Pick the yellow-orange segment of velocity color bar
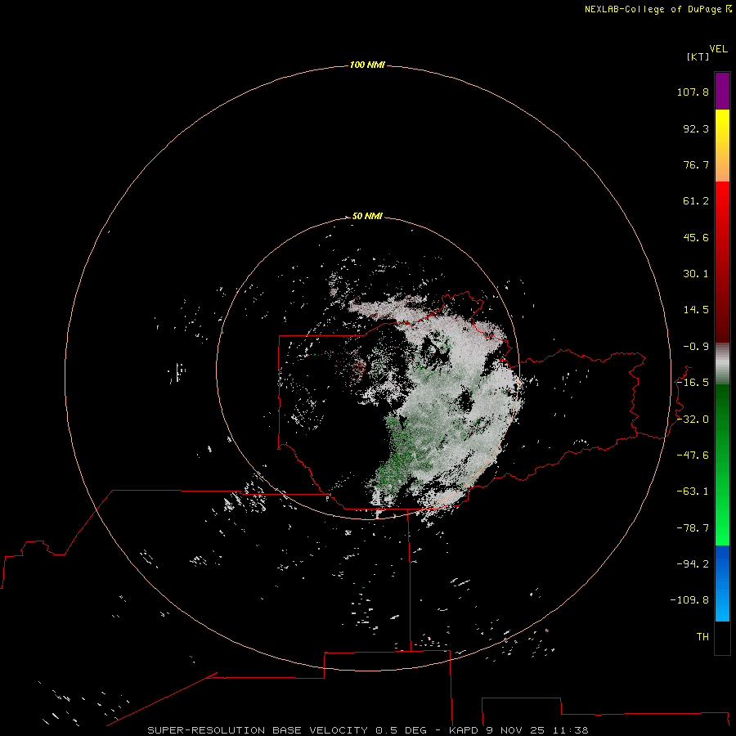This screenshot has width=736, height=736. pos(722,146)
